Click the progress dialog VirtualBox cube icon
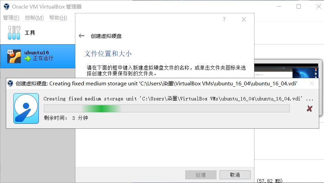Image resolution: width=324 pixels, height=183 pixels. coord(10,83)
